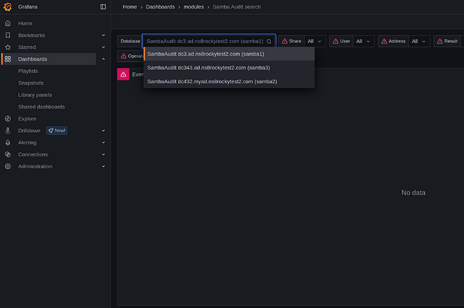Expand the Bookmarks section chevron

104,35
